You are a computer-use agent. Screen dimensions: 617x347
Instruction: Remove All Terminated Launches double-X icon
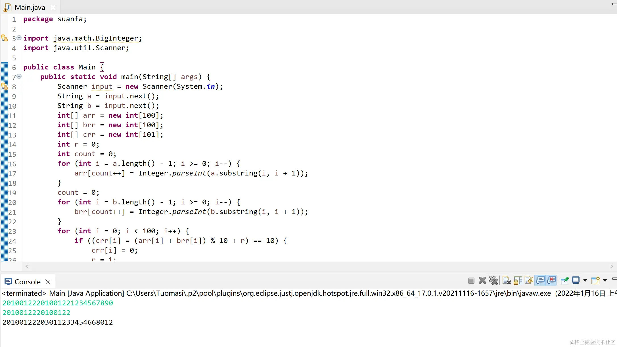point(493,281)
